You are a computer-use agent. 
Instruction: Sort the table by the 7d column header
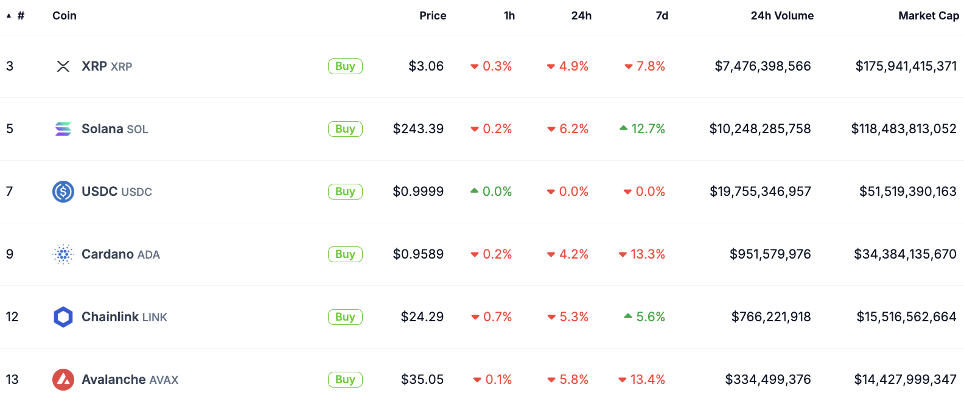[x=662, y=16]
